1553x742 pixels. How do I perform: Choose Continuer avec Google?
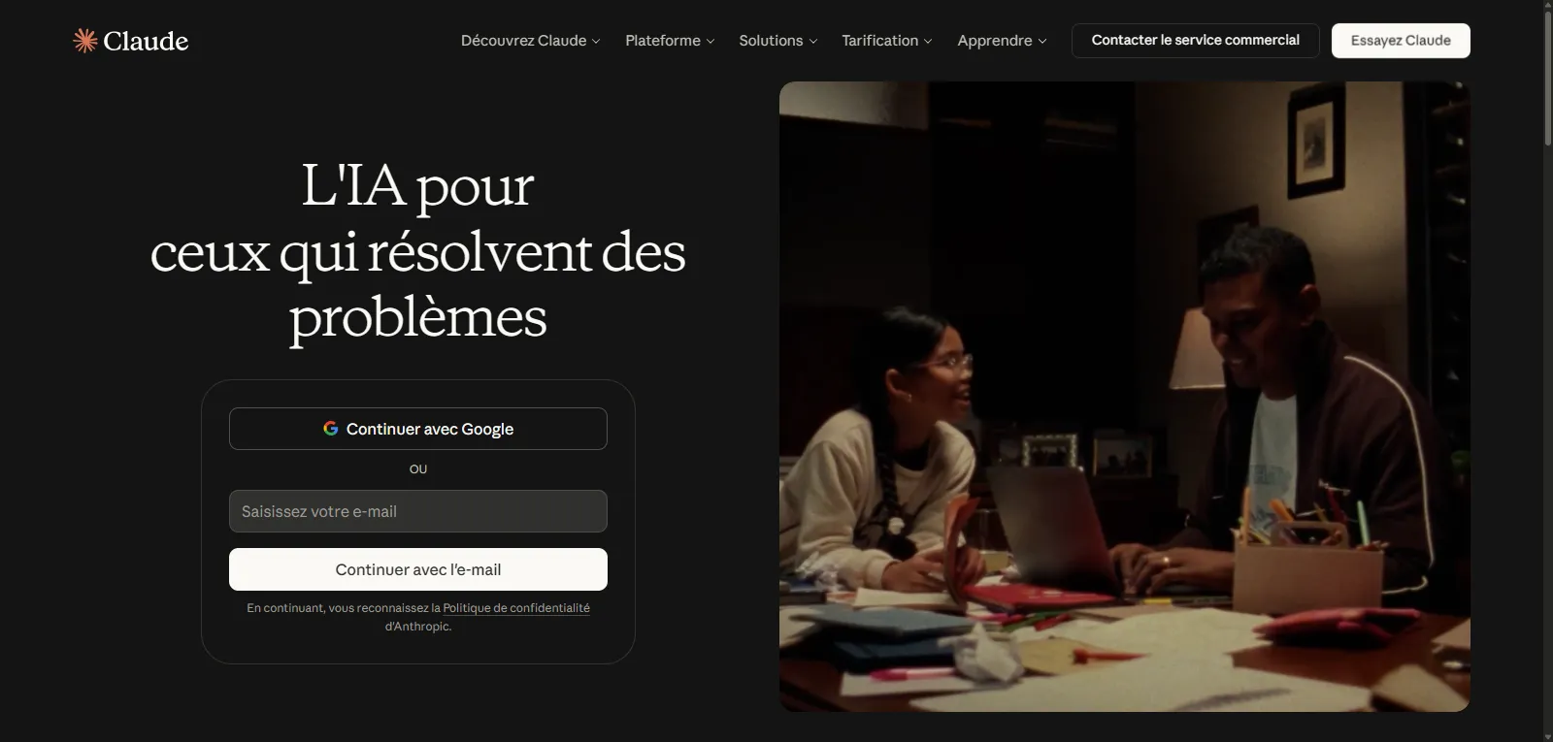[418, 429]
